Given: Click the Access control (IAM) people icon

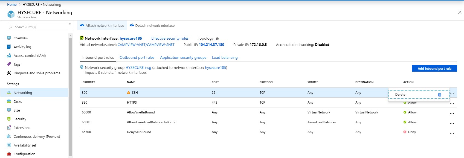Looking at the screenshot, I should (9, 55).
